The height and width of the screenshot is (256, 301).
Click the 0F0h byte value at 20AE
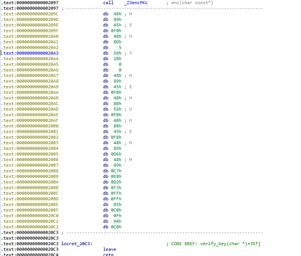(116, 115)
